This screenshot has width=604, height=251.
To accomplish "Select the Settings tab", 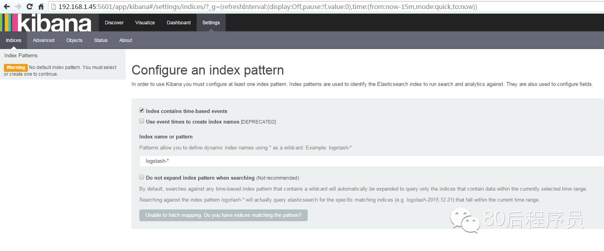I will [211, 22].
